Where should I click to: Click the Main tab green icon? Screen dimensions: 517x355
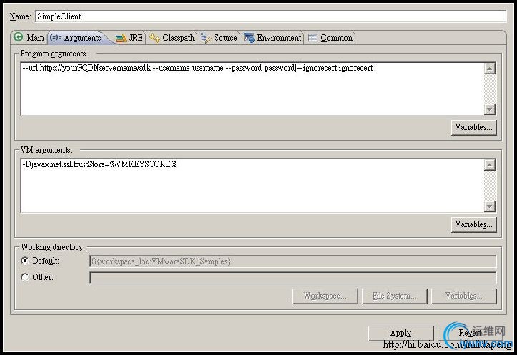click(19, 37)
